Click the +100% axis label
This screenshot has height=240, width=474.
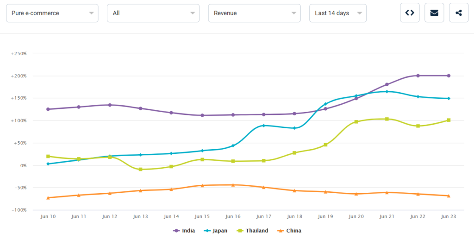pyautogui.click(x=19, y=121)
